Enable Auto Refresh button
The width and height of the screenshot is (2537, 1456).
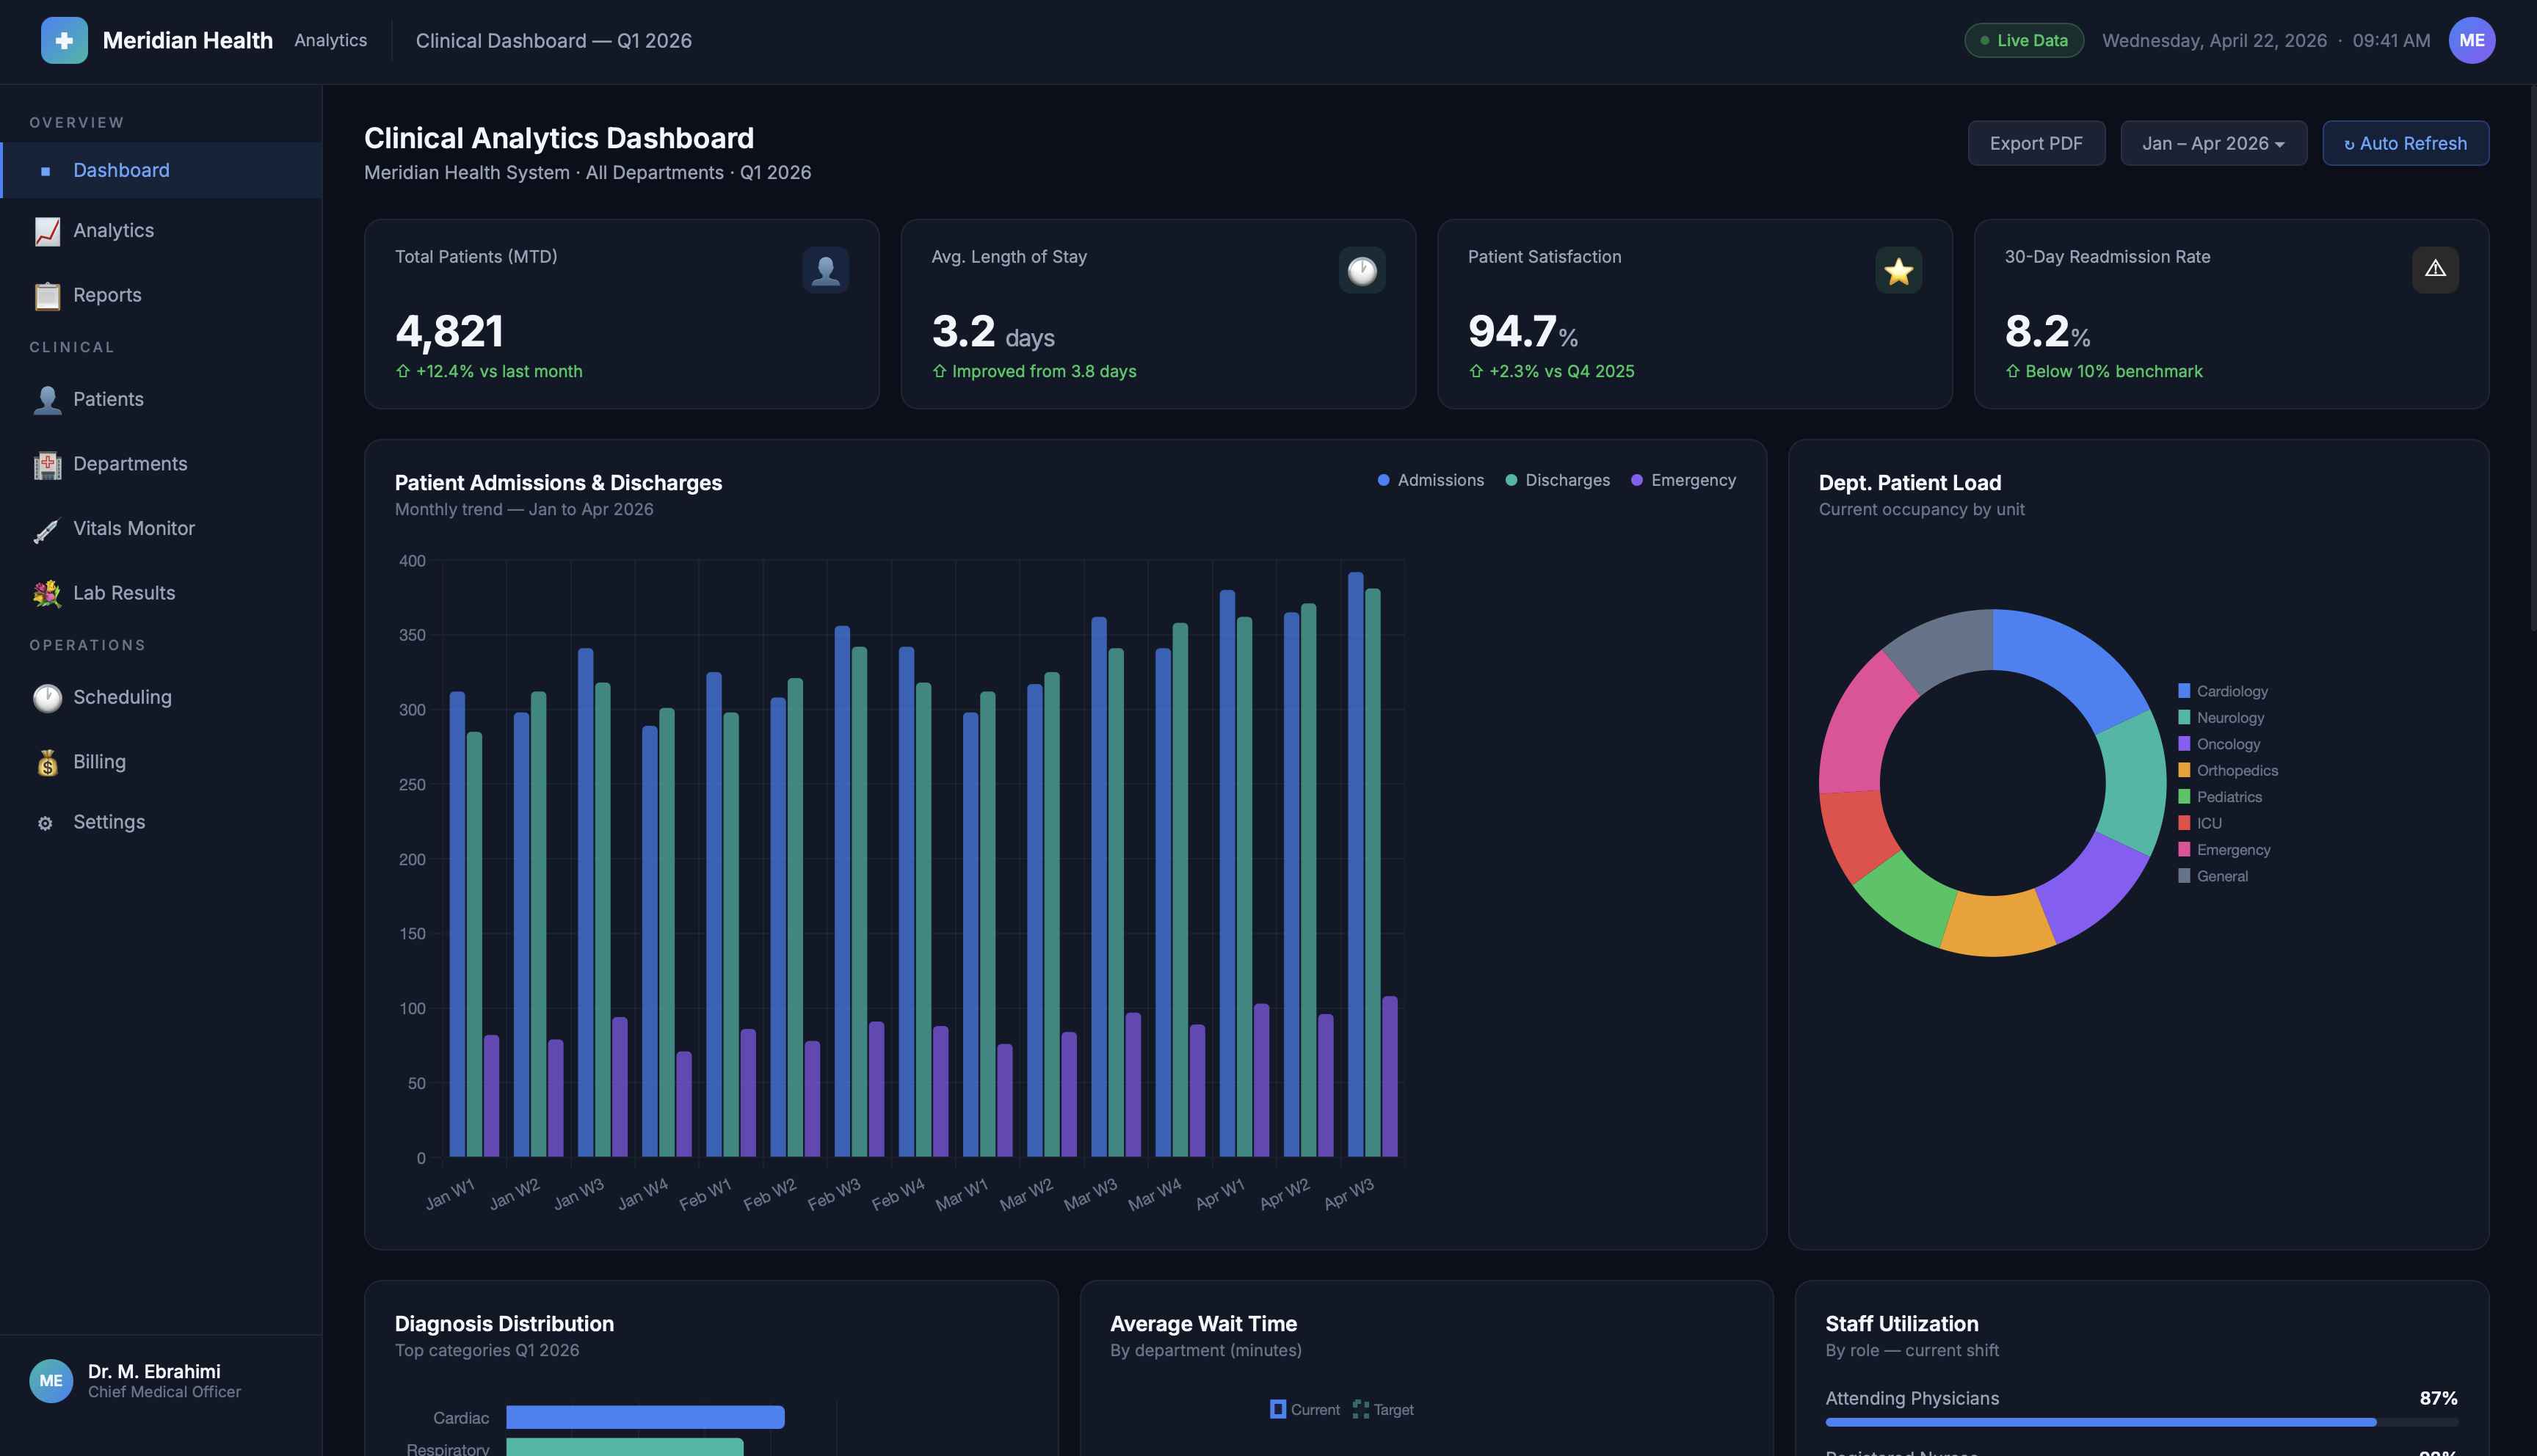2405,143
